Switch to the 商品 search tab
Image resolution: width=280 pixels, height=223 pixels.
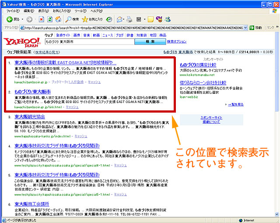point(163,35)
